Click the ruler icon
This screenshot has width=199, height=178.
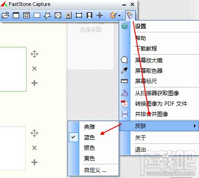pos(125,81)
